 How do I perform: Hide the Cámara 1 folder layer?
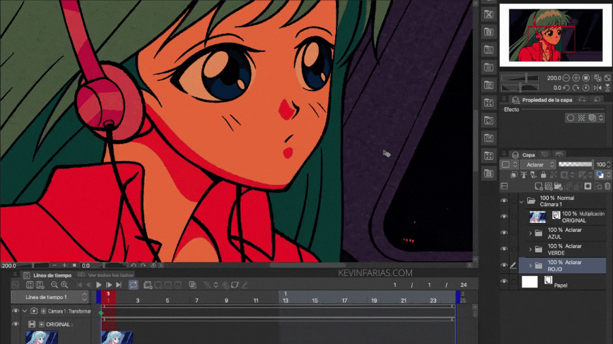pos(504,201)
